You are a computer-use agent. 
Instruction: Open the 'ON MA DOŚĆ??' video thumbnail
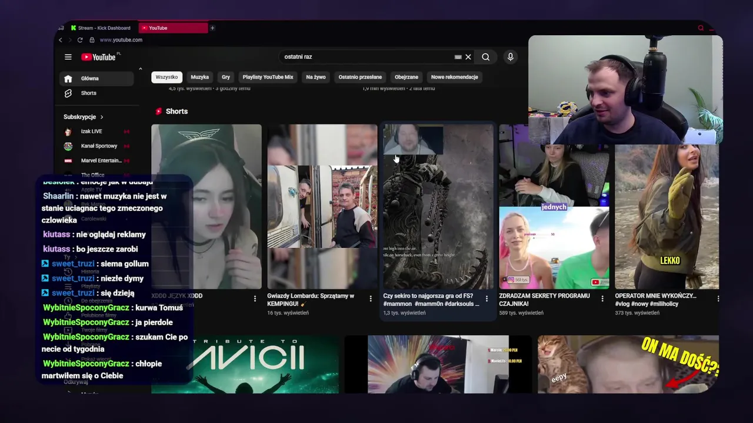(x=628, y=364)
